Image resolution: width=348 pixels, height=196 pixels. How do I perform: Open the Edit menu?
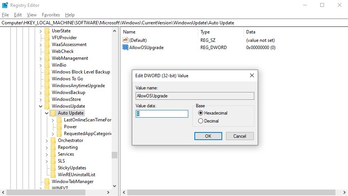click(18, 15)
